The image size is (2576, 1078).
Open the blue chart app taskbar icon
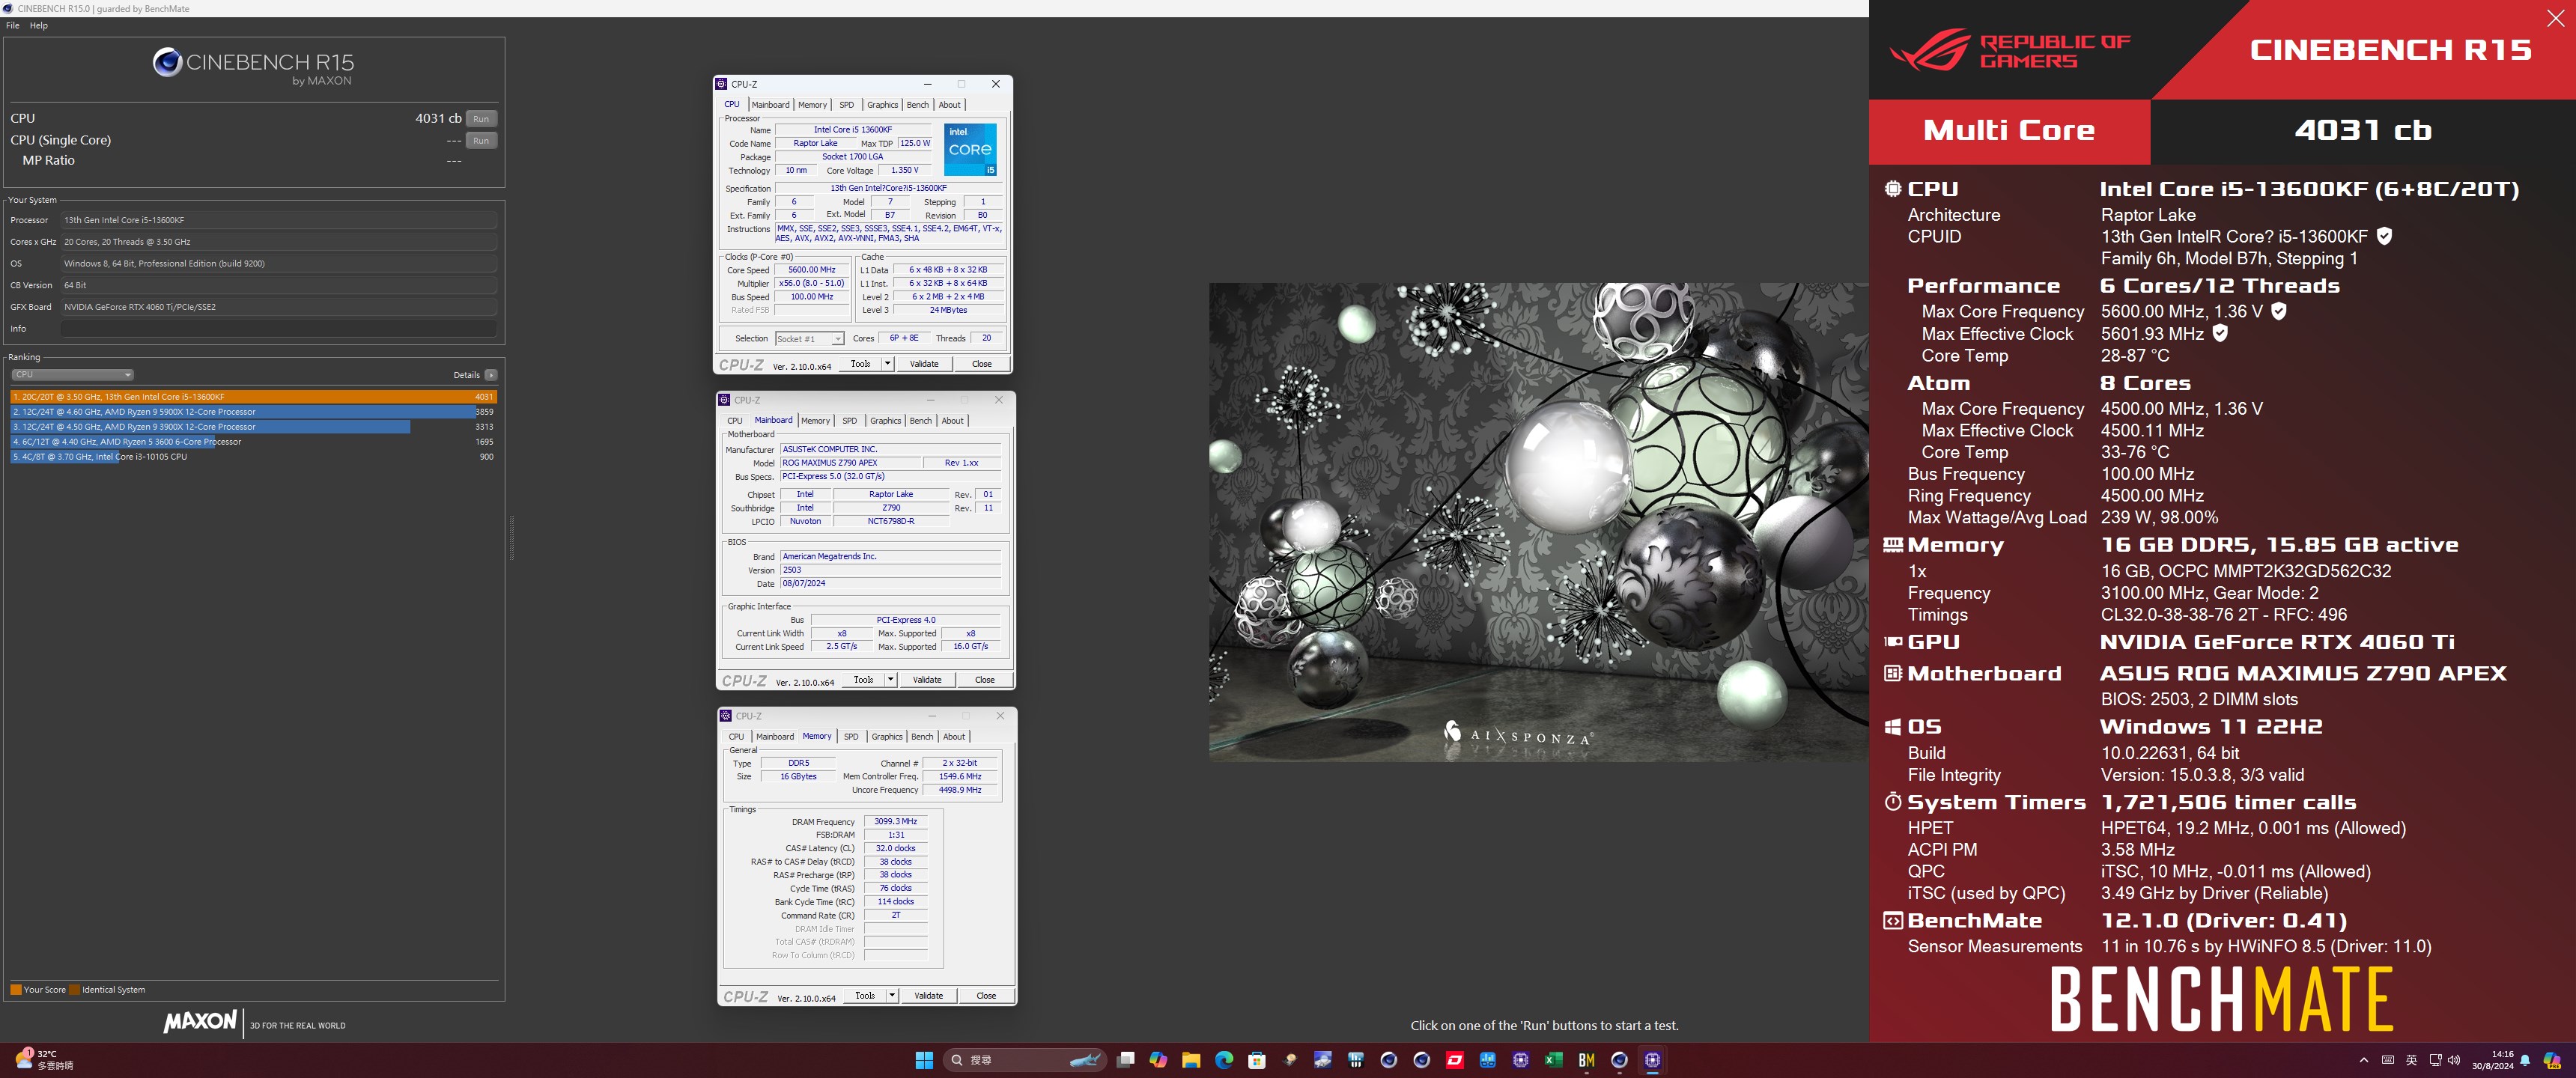(x=1488, y=1060)
